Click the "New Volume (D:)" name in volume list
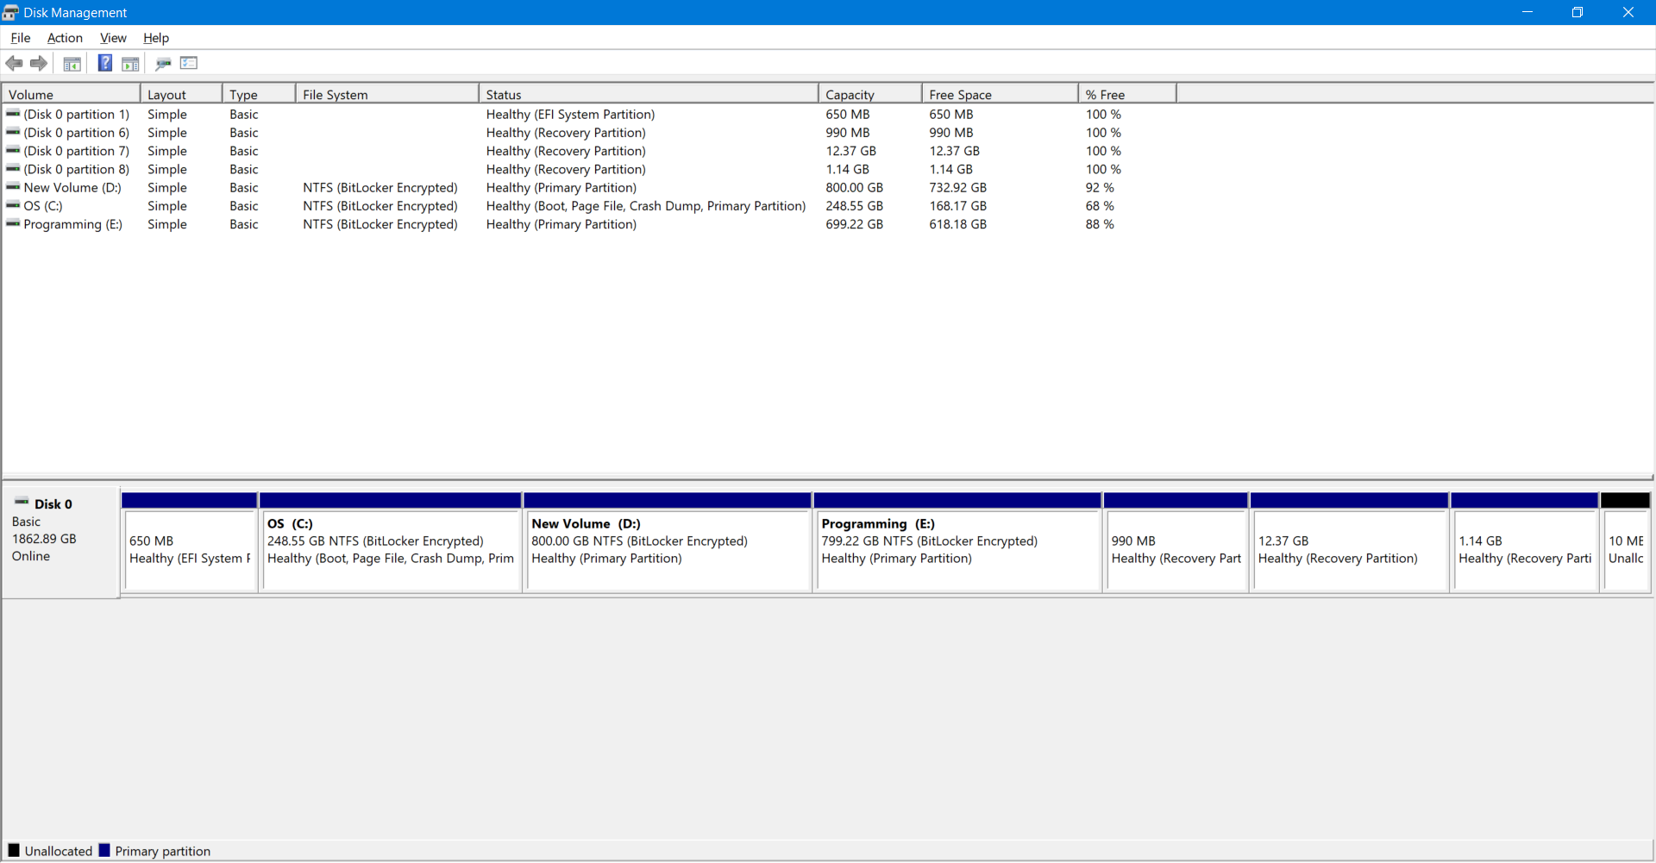The width and height of the screenshot is (1656, 863). pos(72,187)
